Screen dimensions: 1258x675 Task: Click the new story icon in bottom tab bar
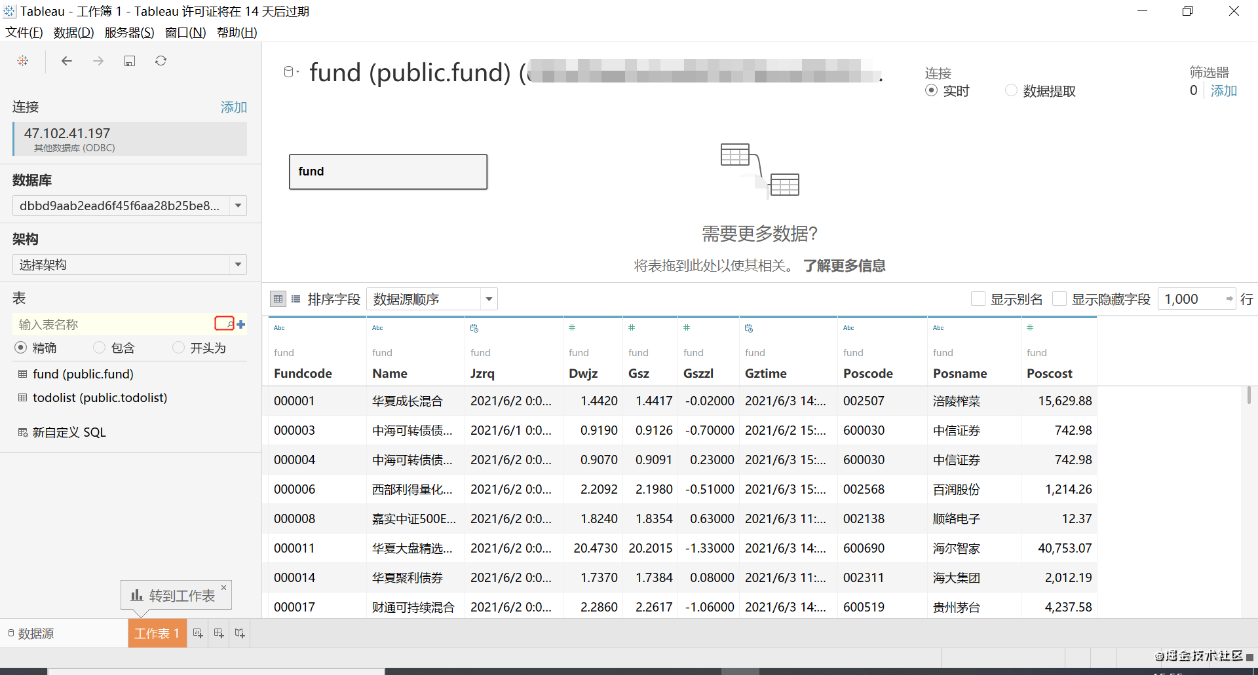(x=240, y=633)
